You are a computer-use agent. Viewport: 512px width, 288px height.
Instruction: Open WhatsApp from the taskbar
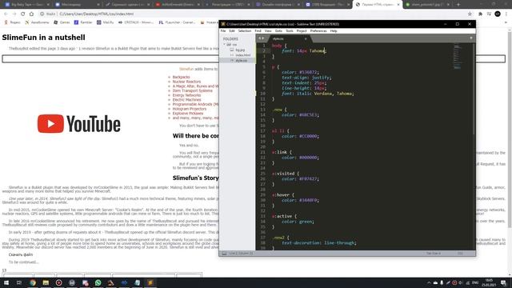pyautogui.click(x=98, y=282)
